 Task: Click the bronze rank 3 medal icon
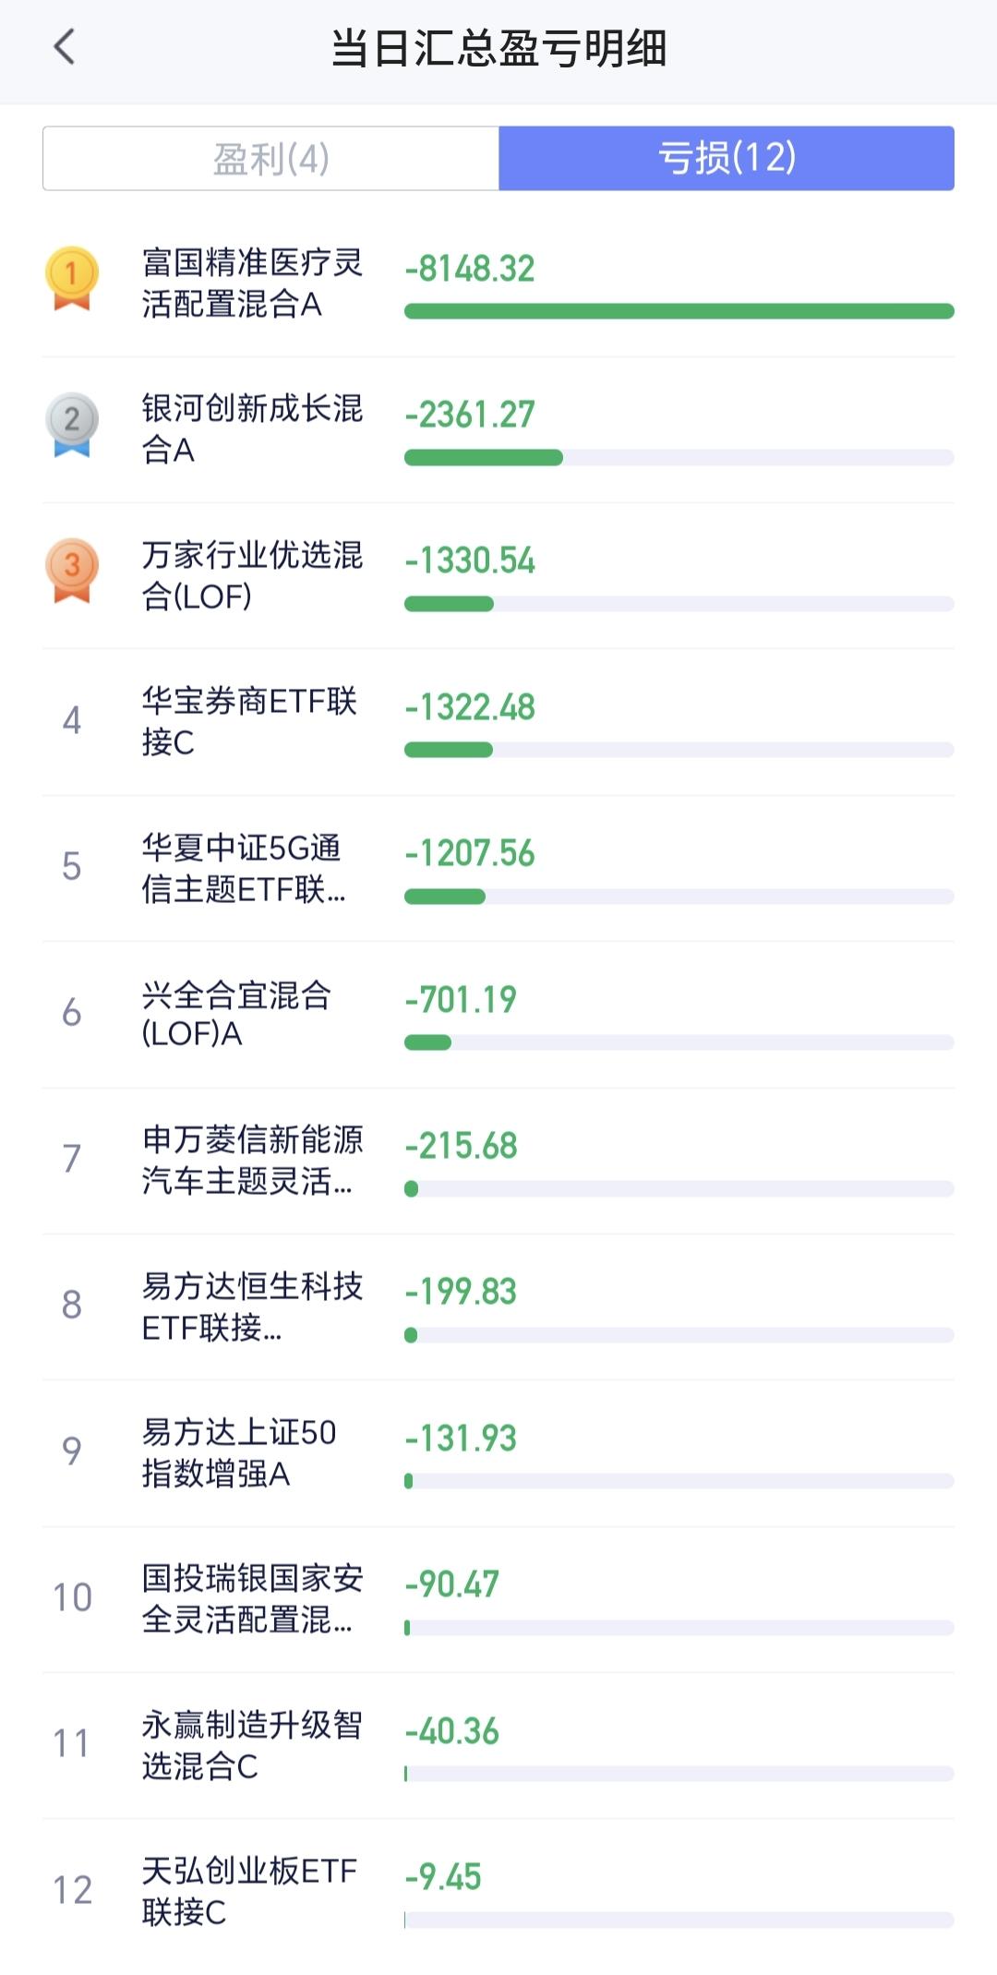(72, 571)
